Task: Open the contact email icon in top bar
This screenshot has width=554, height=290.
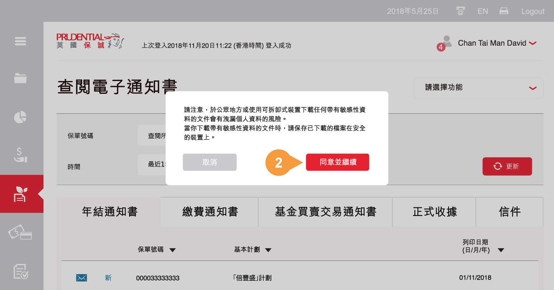Action: (x=460, y=11)
